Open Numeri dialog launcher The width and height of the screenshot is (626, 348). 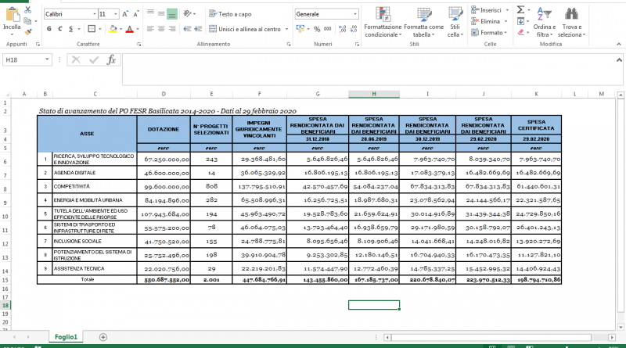[x=357, y=45]
